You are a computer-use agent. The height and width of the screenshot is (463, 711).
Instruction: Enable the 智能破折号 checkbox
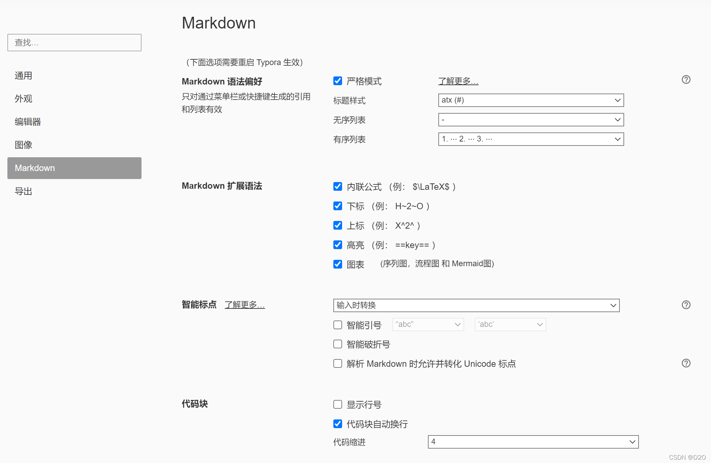pos(338,344)
